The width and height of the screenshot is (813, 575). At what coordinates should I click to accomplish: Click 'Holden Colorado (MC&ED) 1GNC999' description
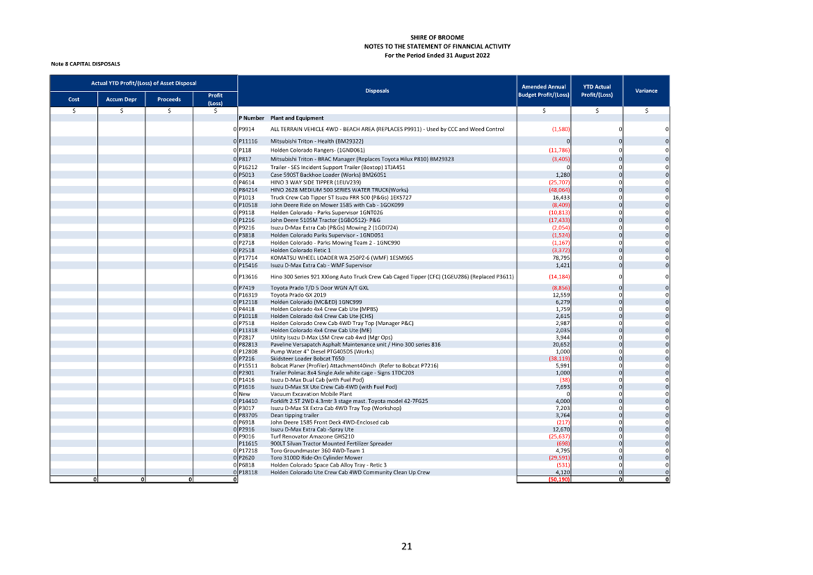(x=316, y=302)
